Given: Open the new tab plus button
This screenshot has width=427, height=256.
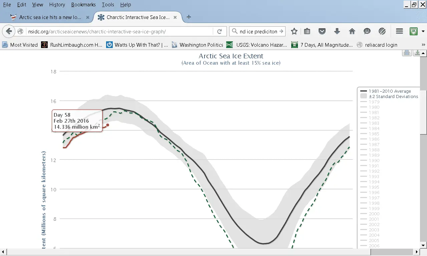Looking at the screenshot, I should point(189,17).
